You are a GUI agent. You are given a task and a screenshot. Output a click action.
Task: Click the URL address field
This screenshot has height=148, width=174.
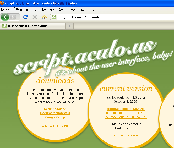tap(113, 17)
